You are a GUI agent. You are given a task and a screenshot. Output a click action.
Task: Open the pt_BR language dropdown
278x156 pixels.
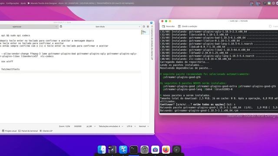(91, 126)
